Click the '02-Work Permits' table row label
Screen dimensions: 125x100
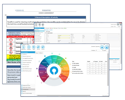click(76, 65)
